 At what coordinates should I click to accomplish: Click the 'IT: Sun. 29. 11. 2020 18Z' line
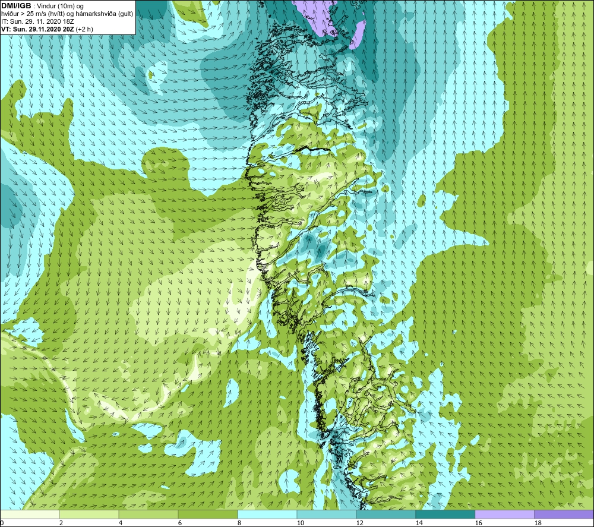click(37, 21)
